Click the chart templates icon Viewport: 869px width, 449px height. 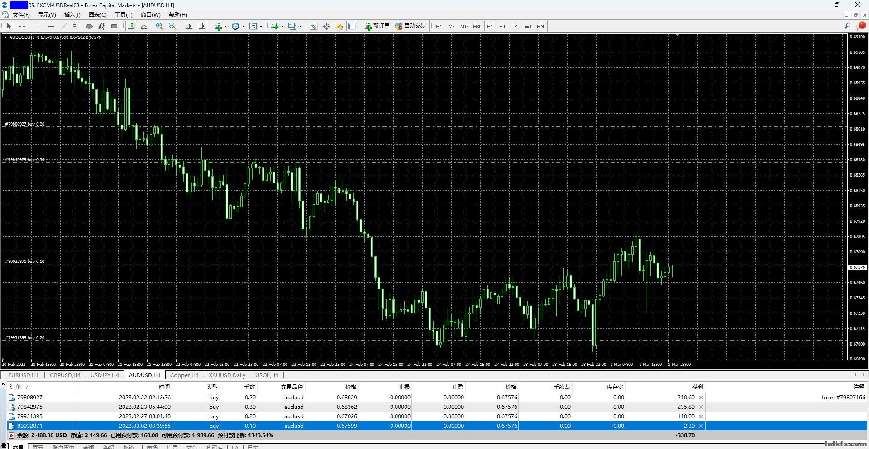pos(253,26)
